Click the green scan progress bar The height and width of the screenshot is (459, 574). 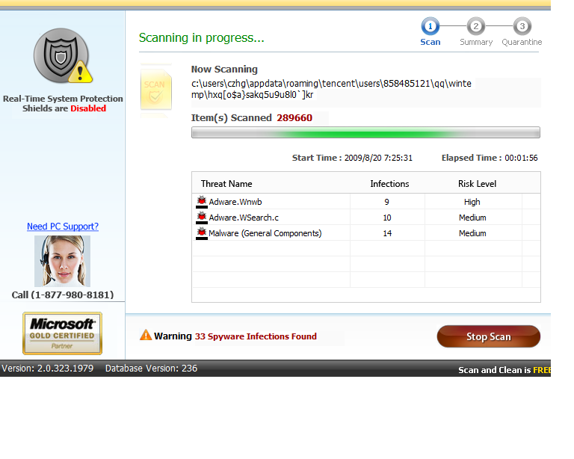[x=365, y=132]
